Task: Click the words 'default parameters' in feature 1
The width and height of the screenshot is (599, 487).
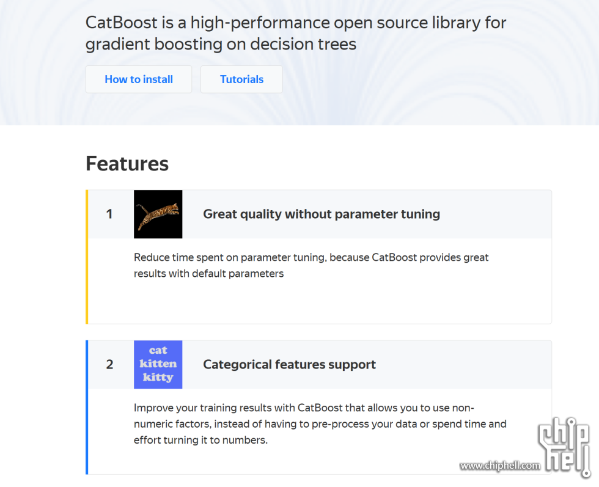Action: 238,274
